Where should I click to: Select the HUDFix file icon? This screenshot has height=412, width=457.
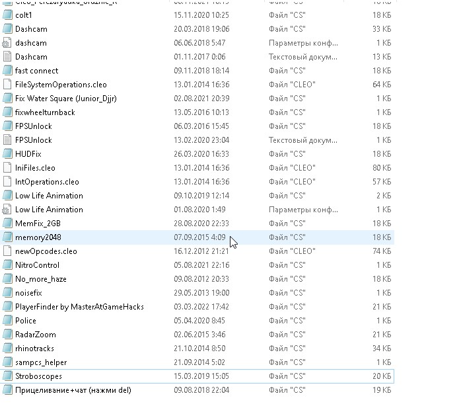[x=7, y=154]
